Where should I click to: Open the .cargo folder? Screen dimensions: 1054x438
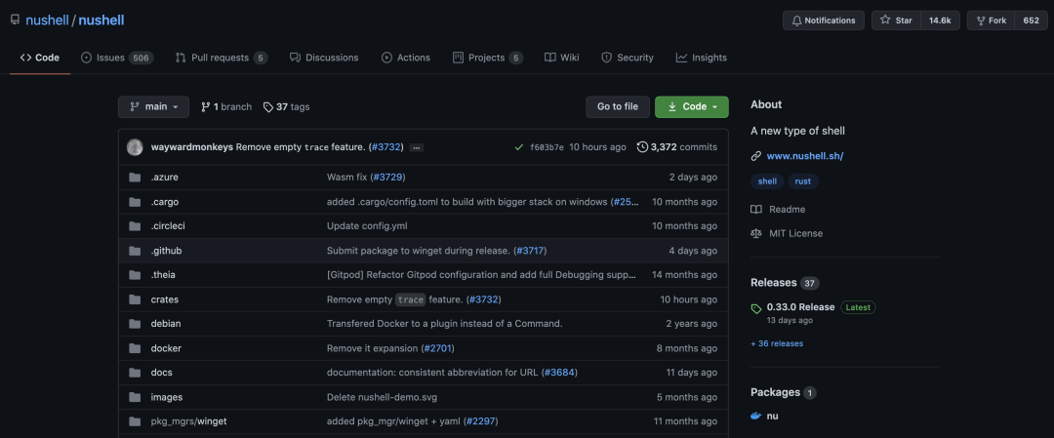pos(165,202)
